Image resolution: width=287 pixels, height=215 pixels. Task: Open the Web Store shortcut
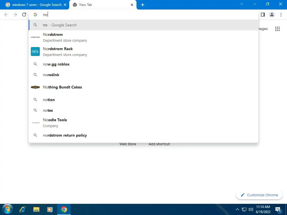click(128, 144)
